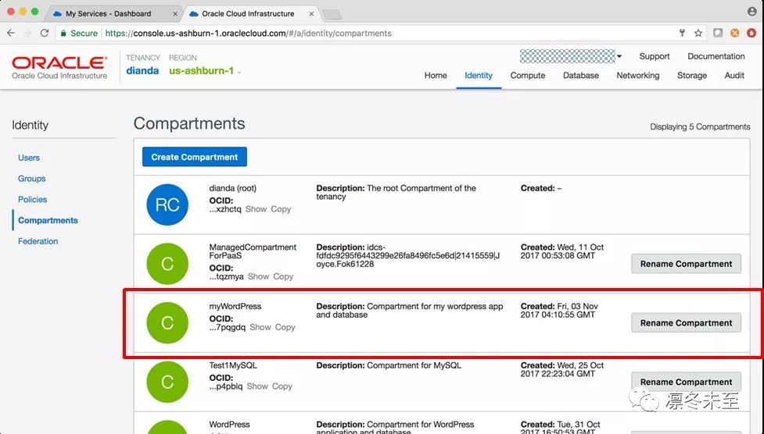Expand the us-ashburn-1 region dropdown
The height and width of the screenshot is (434, 764).
[x=205, y=71]
